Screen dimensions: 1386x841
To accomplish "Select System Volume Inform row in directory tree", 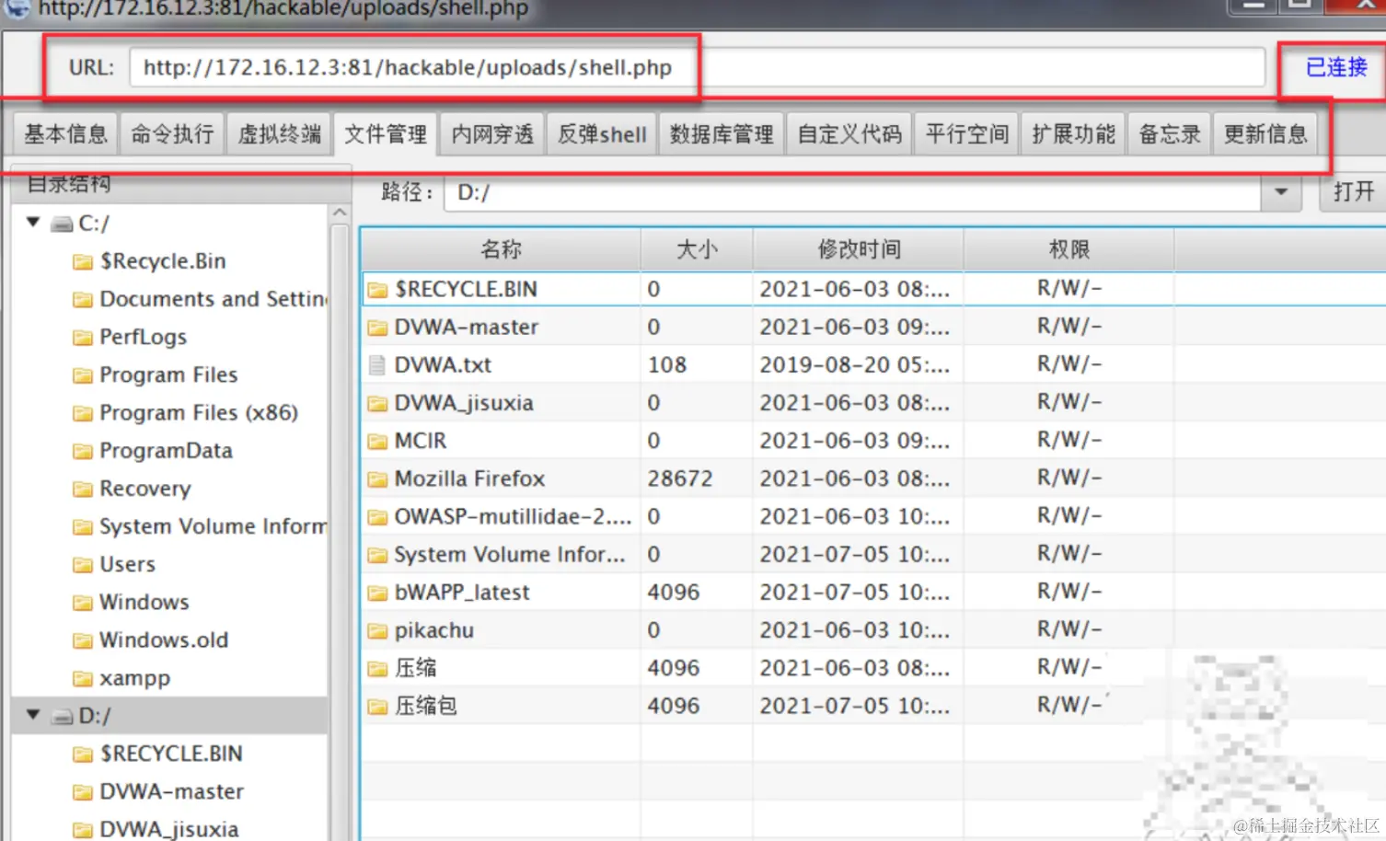I will click(170, 526).
